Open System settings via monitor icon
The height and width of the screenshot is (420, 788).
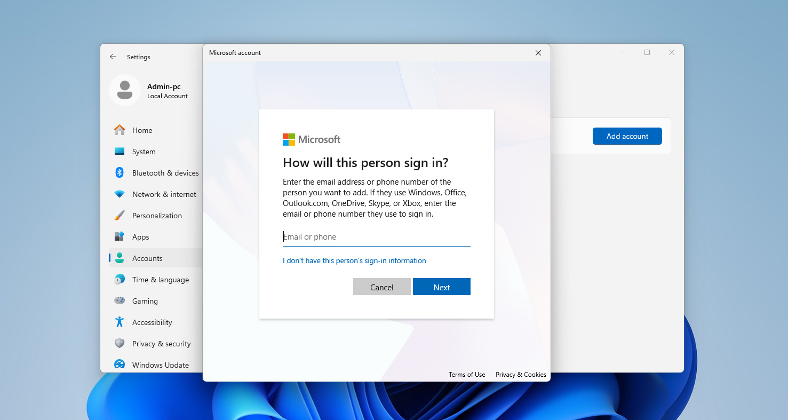coord(120,152)
